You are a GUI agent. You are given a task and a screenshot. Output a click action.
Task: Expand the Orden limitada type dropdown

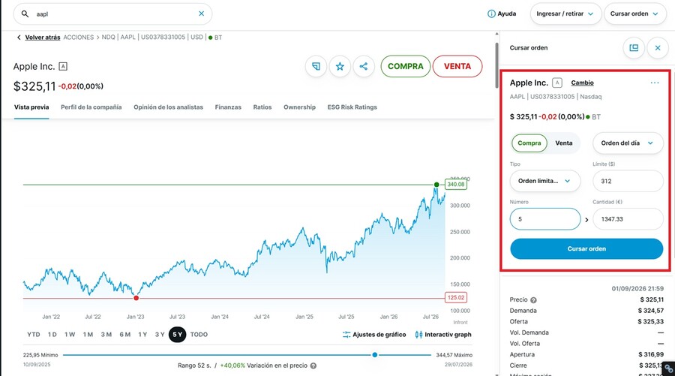coord(545,181)
